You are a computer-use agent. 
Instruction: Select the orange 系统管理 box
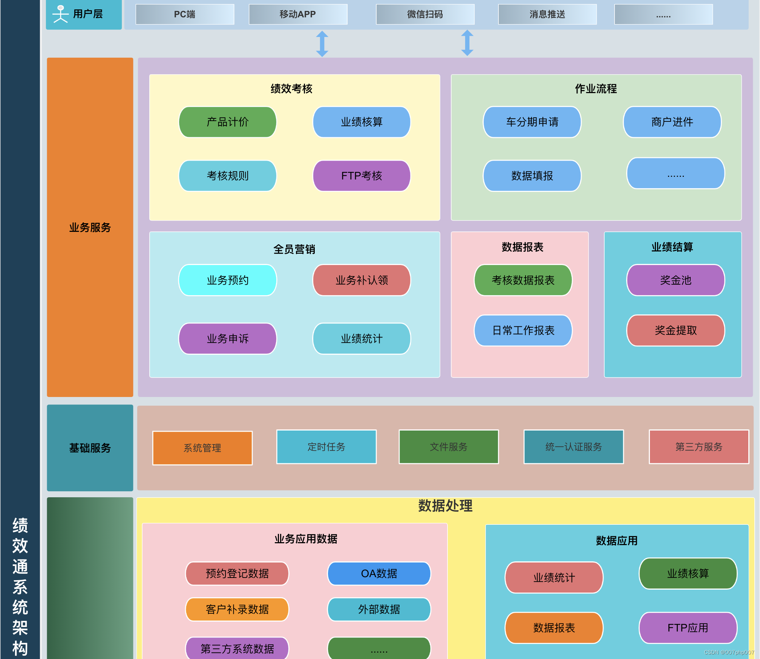coord(202,448)
